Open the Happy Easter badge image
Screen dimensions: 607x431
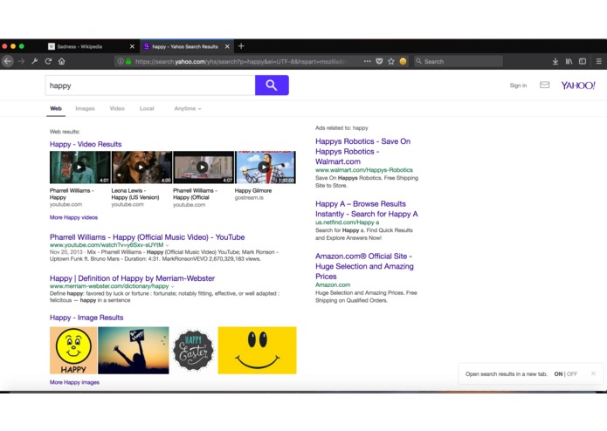193,350
